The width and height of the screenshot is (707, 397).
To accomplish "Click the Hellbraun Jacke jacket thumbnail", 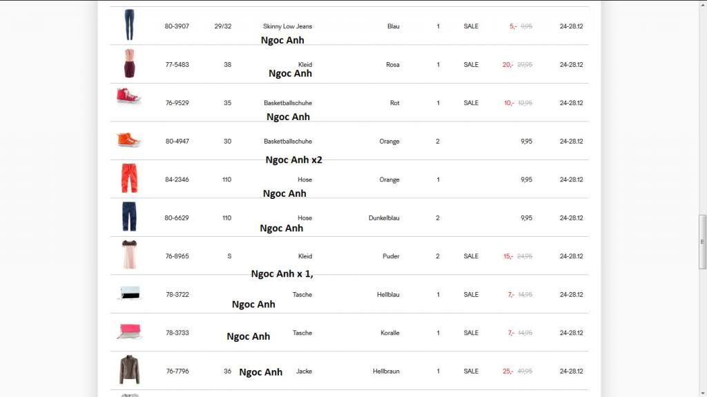I will coord(129,370).
